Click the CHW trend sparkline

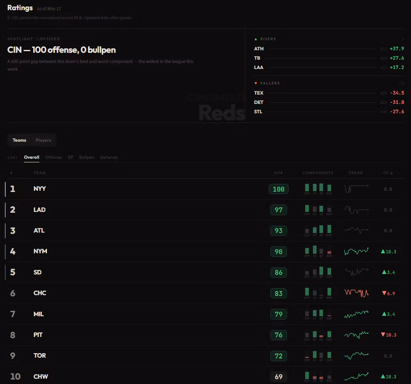[356, 376]
